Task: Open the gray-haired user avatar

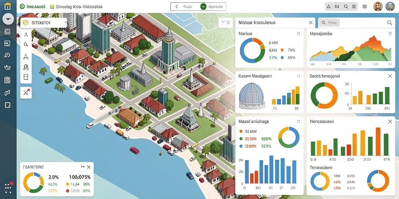Action: click(x=390, y=6)
